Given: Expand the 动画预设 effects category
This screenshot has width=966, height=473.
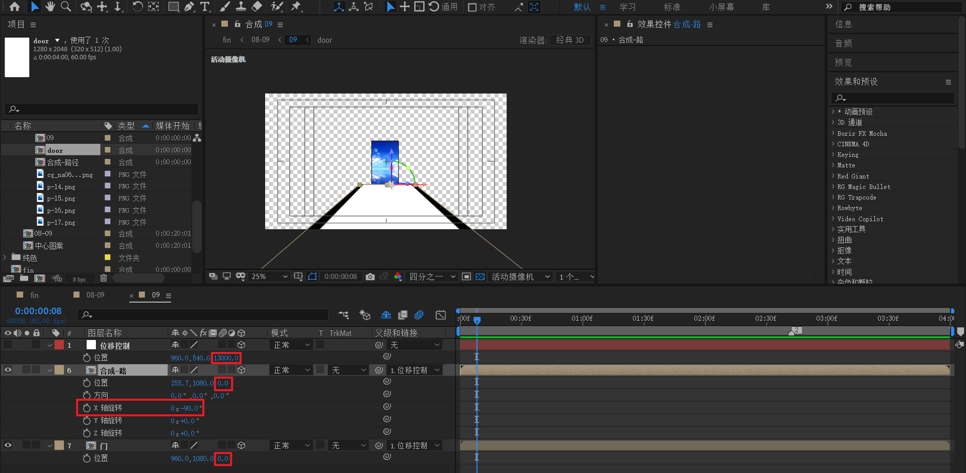Looking at the screenshot, I should point(833,112).
